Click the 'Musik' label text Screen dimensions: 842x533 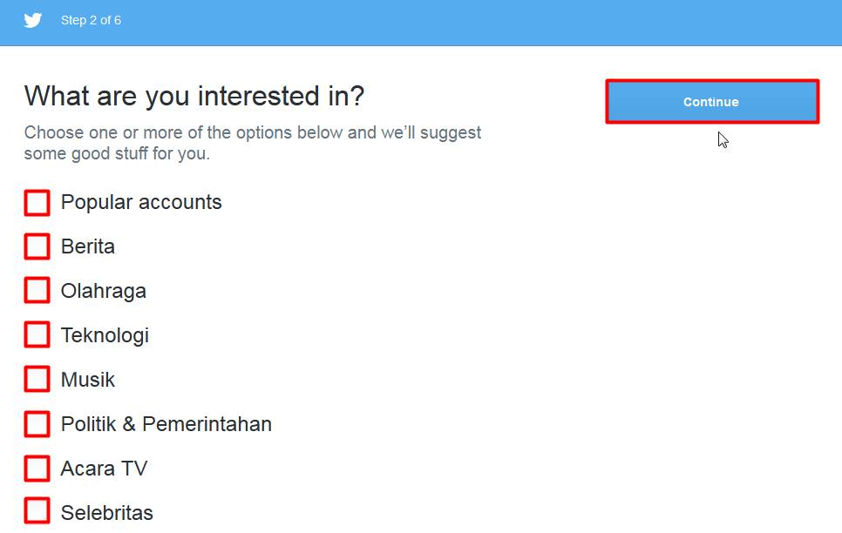point(88,380)
